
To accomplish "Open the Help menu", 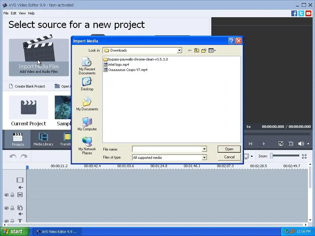I will (x=31, y=13).
